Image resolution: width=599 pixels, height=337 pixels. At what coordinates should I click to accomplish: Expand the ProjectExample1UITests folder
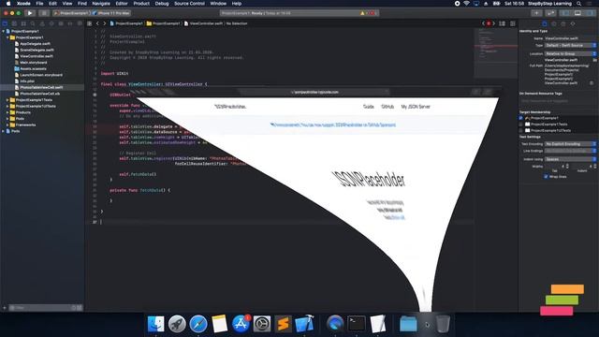[x=7, y=106]
